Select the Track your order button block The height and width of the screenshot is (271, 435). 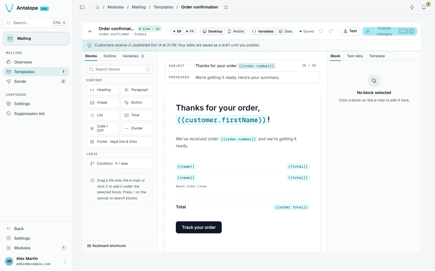click(199, 227)
